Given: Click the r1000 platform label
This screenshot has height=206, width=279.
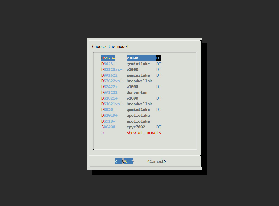Looking at the screenshot, I should click(x=133, y=58).
